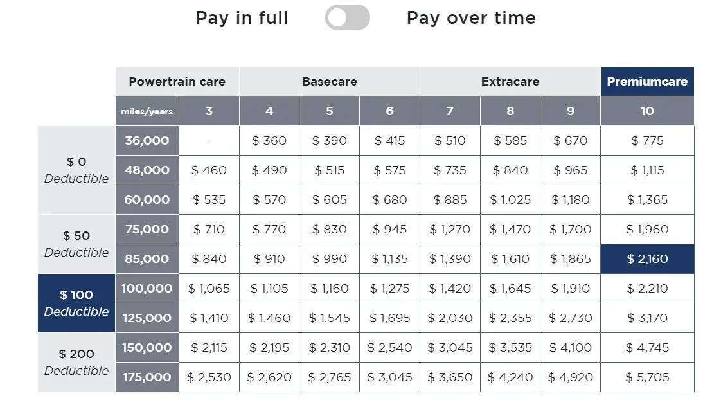The image size is (721, 416).
Task: Select the $ 1,065 price cell
Action: pyautogui.click(x=209, y=288)
